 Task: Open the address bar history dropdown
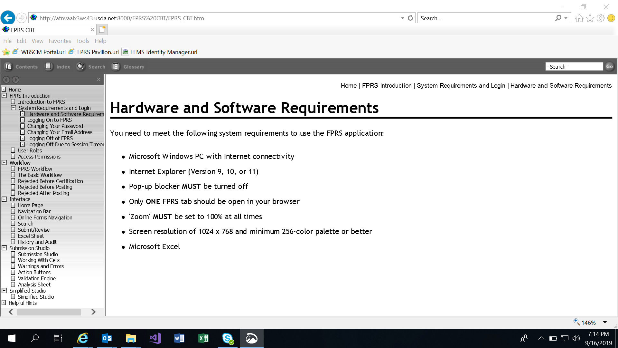tap(402, 18)
